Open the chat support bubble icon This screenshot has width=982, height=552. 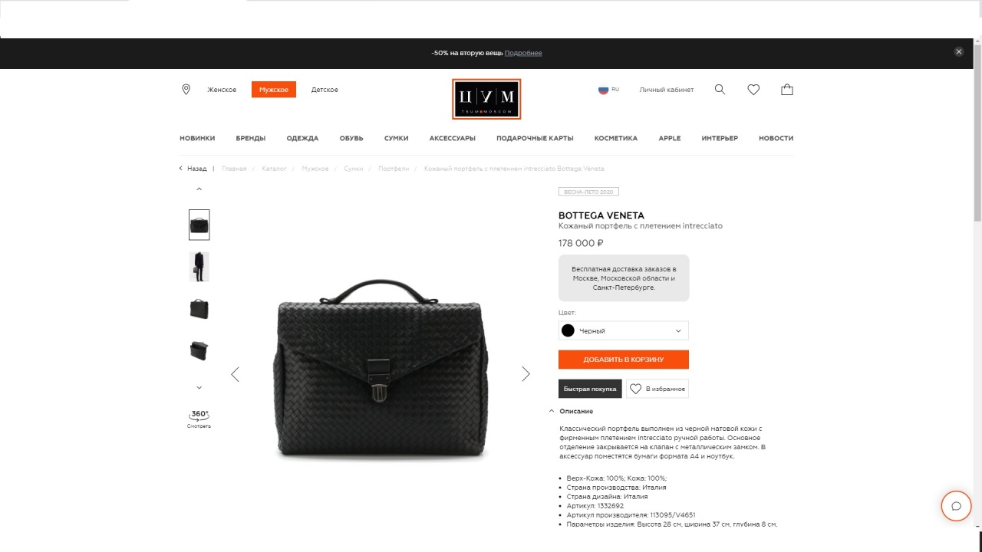(956, 506)
